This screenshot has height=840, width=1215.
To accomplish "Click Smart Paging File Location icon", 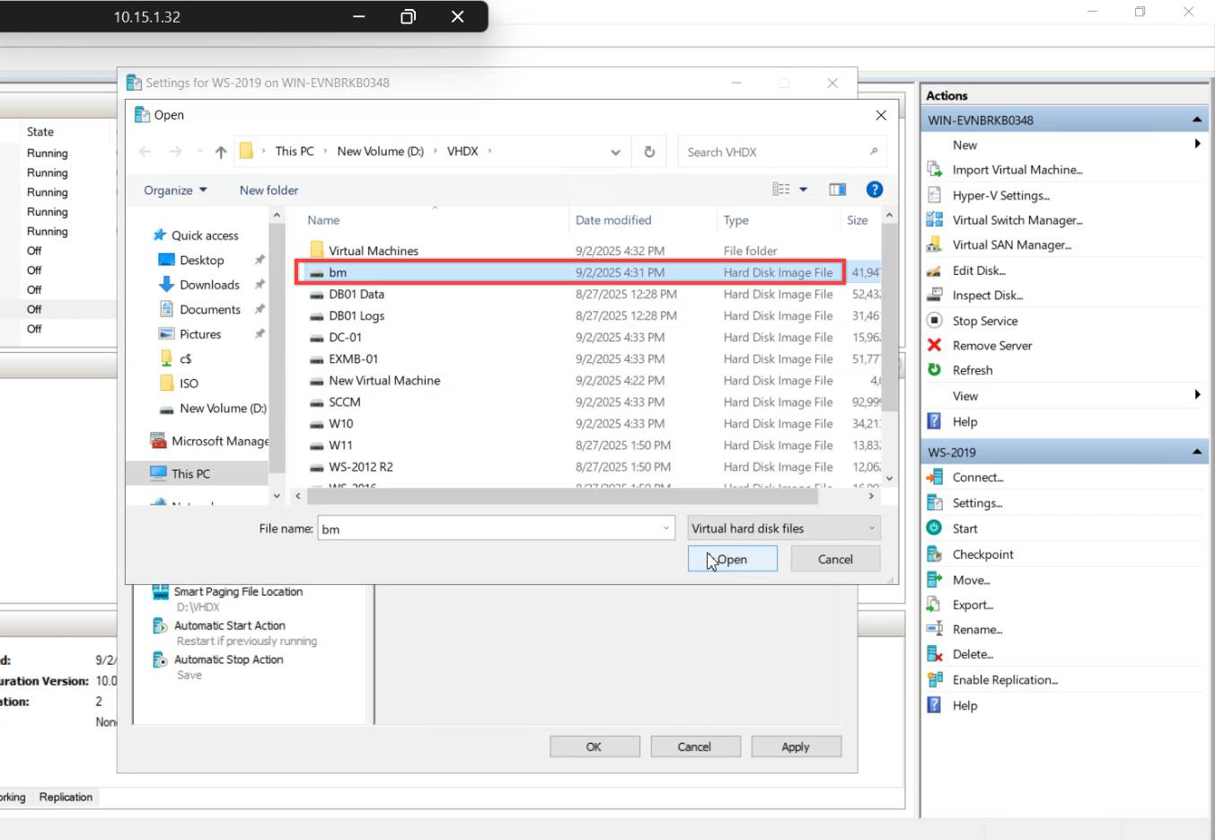I will 161,592.
